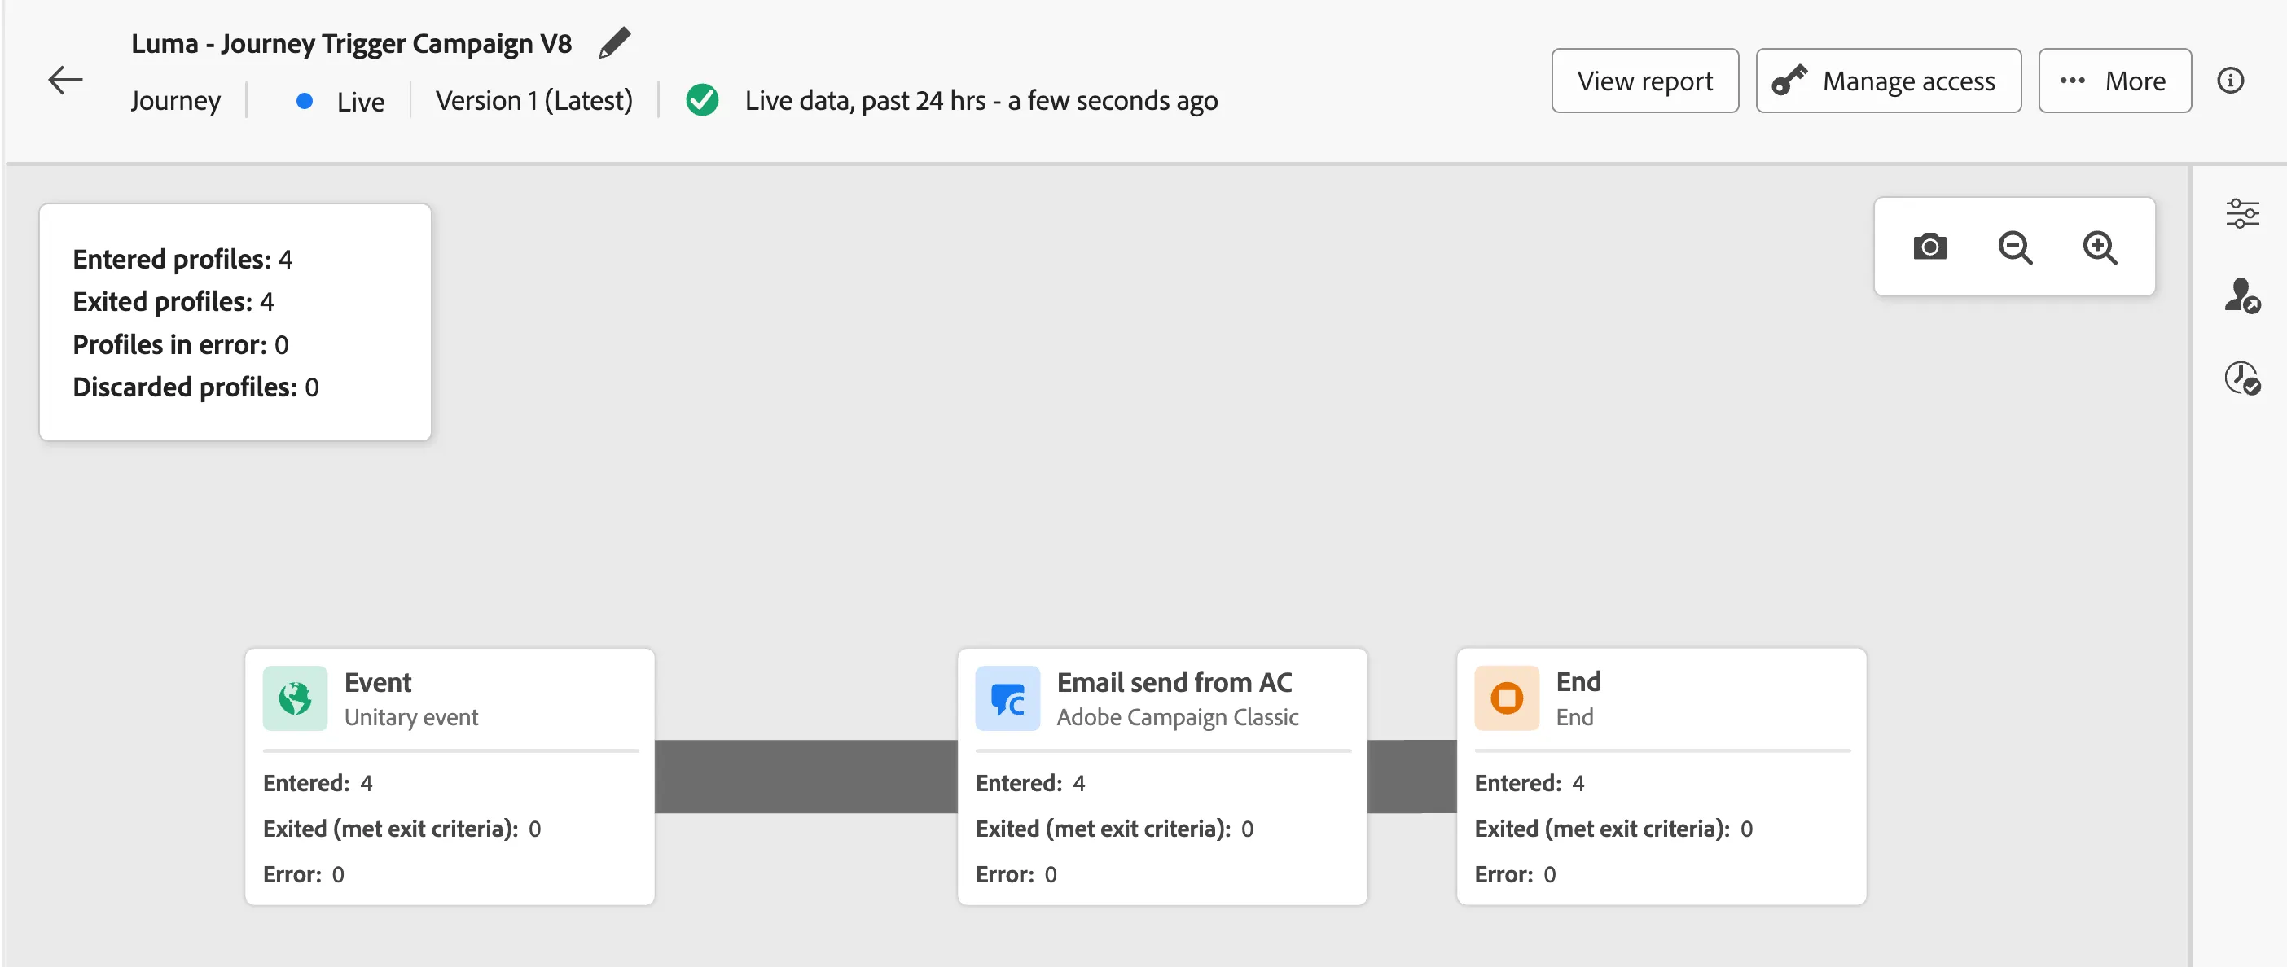The image size is (2287, 967).
Task: Select the Event node title
Action: [377, 681]
